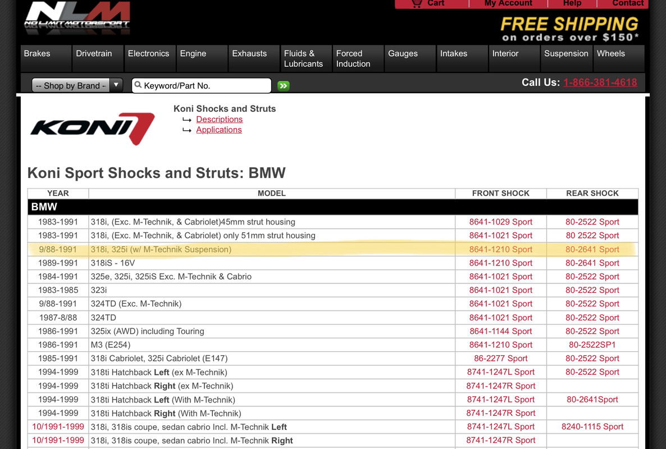Click the REAR SHOCK column header
Image resolution: width=666 pixels, height=449 pixels.
point(592,194)
